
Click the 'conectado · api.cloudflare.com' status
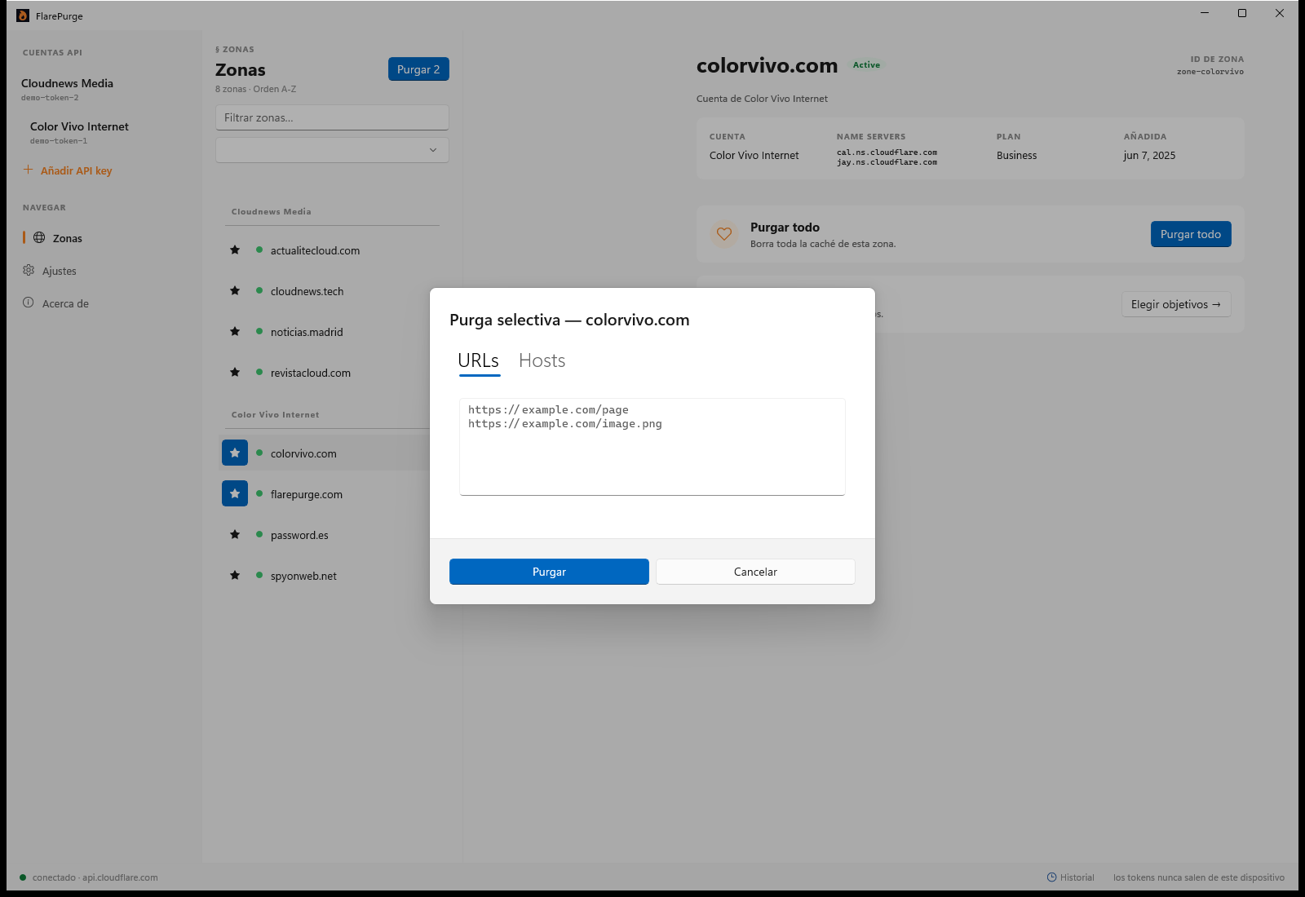(95, 877)
